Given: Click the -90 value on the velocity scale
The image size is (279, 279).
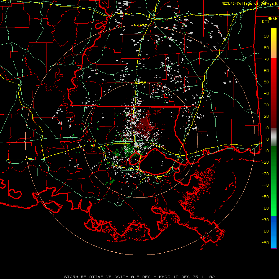Looking at the screenshot, I should coord(265,243).
